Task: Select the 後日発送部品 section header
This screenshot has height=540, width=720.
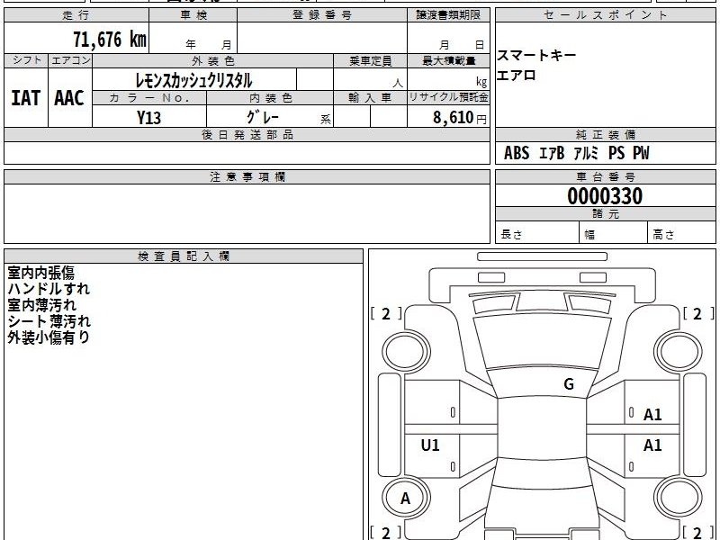Action: click(x=247, y=134)
